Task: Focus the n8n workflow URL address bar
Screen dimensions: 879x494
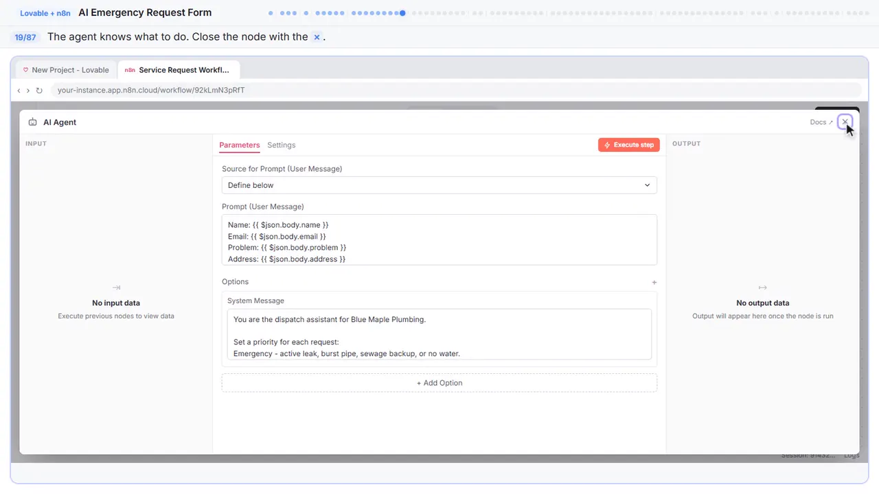Action: (x=456, y=91)
